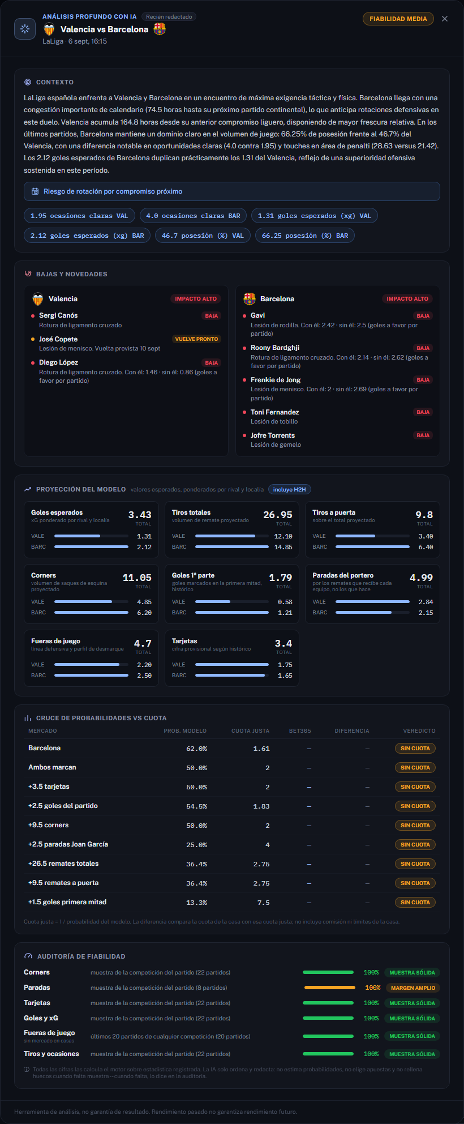This screenshot has width=464, height=1124.
Task: Click Valencia's Impacto Alto badge
Action: click(x=196, y=299)
